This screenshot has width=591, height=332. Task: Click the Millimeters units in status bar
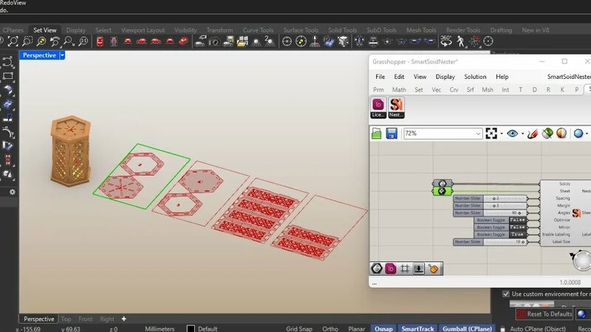click(160, 328)
